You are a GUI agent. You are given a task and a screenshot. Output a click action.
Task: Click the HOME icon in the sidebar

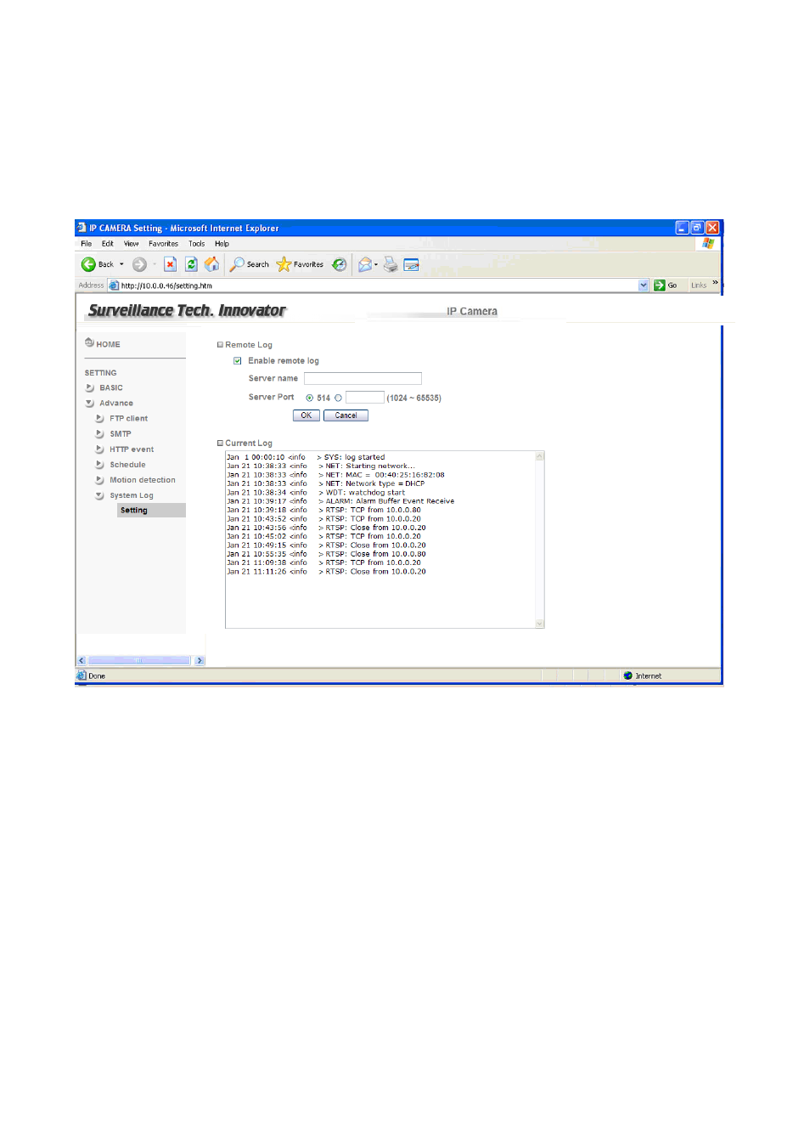89,342
